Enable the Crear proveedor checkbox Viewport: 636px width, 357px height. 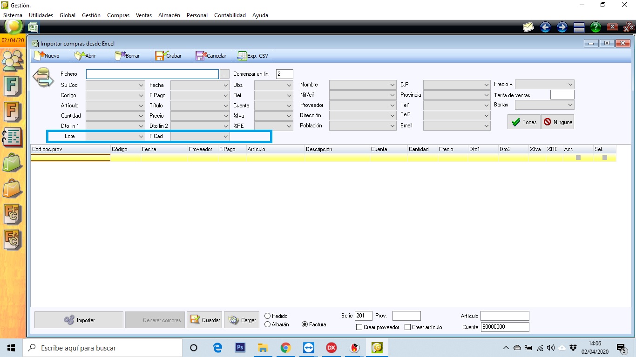(359, 327)
